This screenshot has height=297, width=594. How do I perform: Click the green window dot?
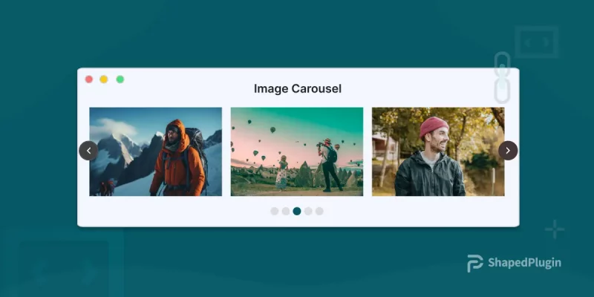(120, 79)
